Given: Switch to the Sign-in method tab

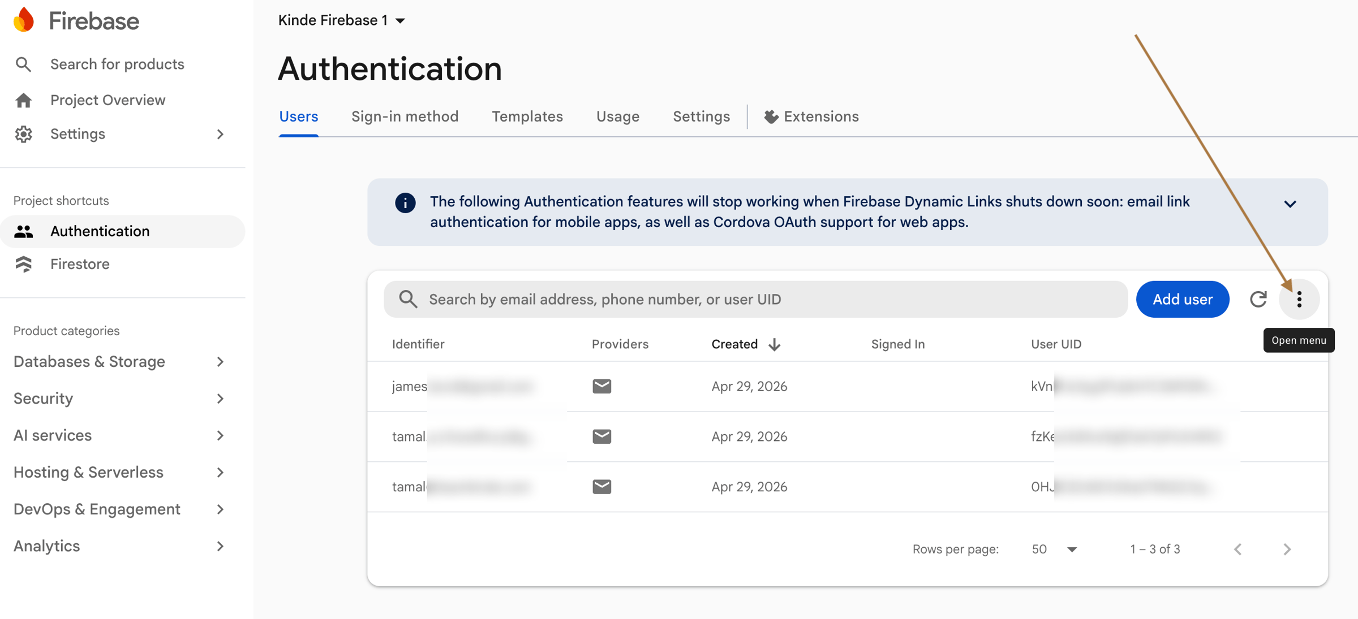Looking at the screenshot, I should 405,117.
